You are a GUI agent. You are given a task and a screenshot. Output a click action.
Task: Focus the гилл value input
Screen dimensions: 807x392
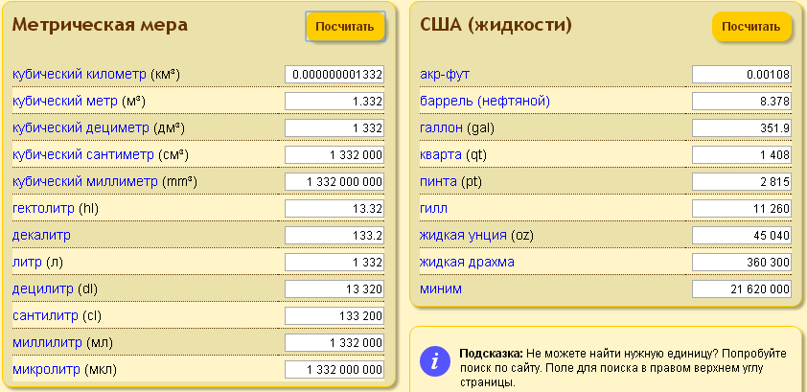pos(742,209)
